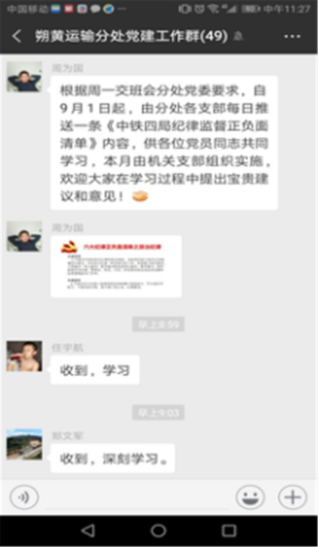
Task: Tap the back arrow in chat header
Action: 17,36
